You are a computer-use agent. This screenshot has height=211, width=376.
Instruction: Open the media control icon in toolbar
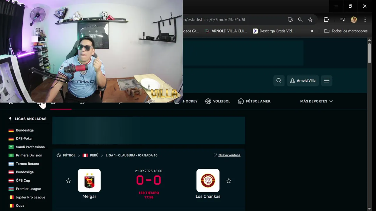tap(343, 20)
